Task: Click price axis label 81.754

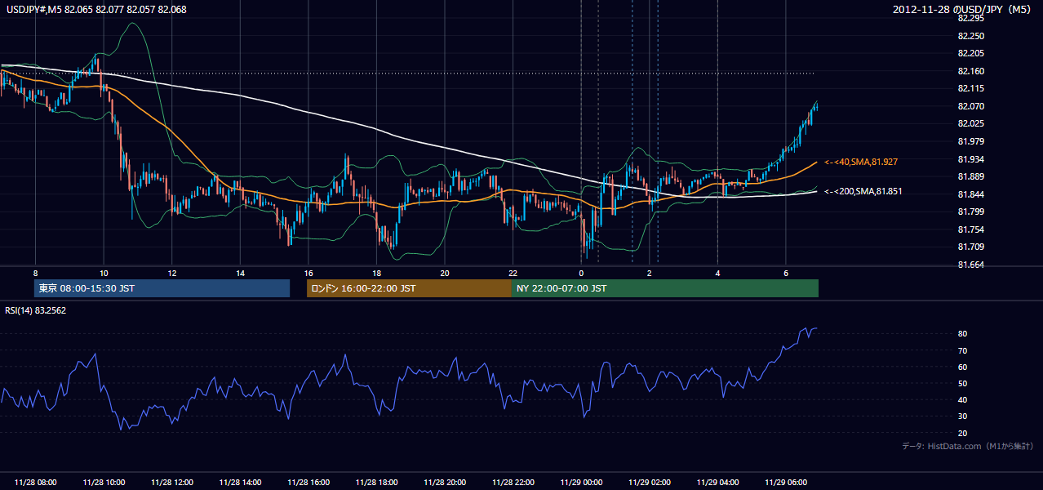Action: (970, 229)
